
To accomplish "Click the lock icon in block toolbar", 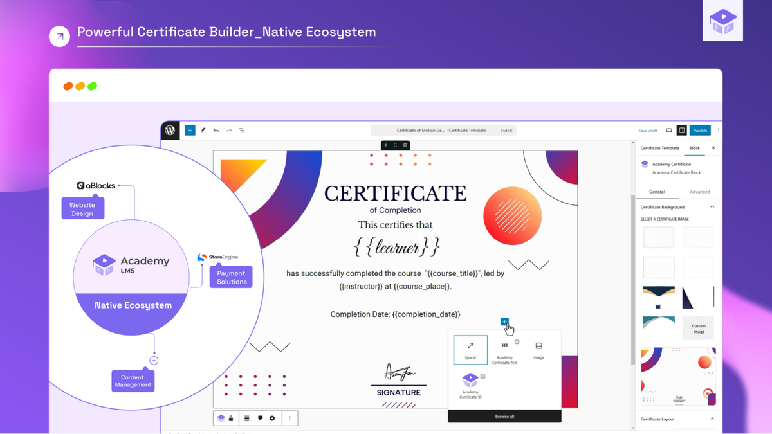I will point(231,419).
